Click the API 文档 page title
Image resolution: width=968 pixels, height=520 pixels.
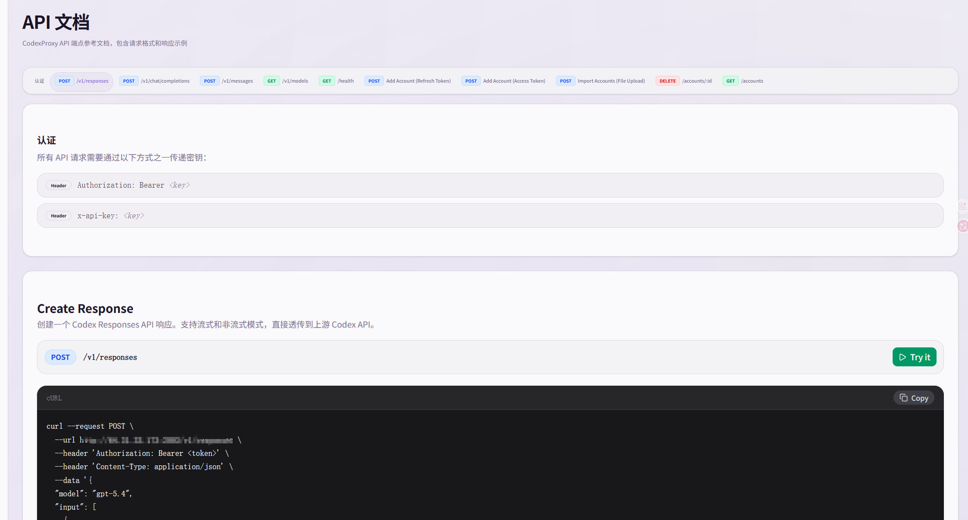55,22
